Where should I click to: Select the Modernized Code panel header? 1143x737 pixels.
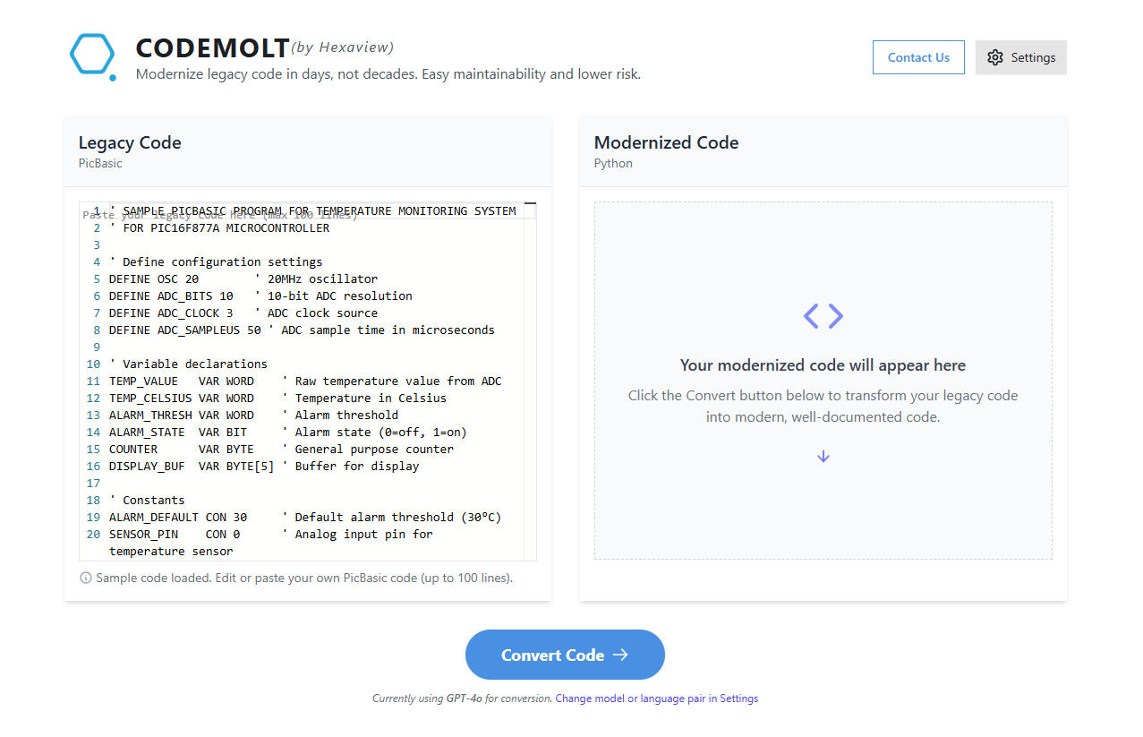coord(666,142)
